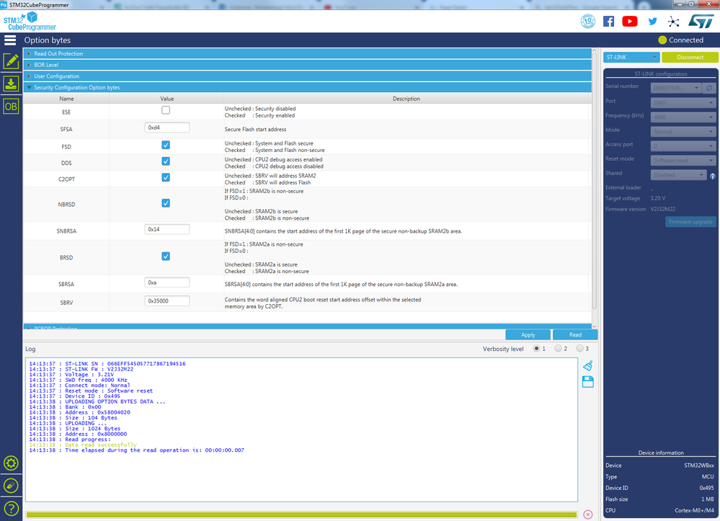Open the ST YouTube channel
Viewport: 720px width, 521px height.
tap(629, 21)
